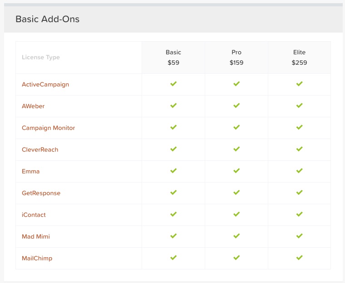Click the Campaign Monitor checkmark under Basic

coord(173,127)
